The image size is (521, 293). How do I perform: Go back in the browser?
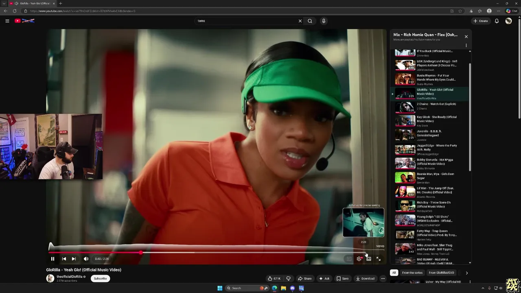point(5,11)
